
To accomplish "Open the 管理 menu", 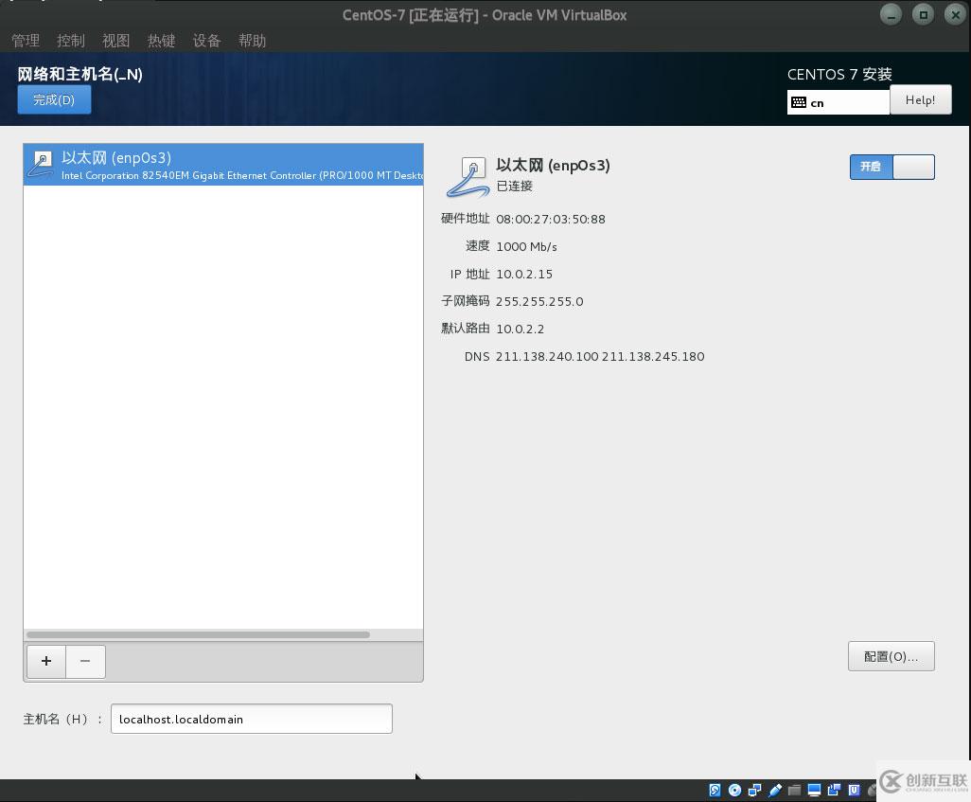I will 26,41.
